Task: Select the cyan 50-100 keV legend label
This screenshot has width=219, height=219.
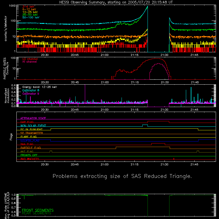Action: (31, 18)
